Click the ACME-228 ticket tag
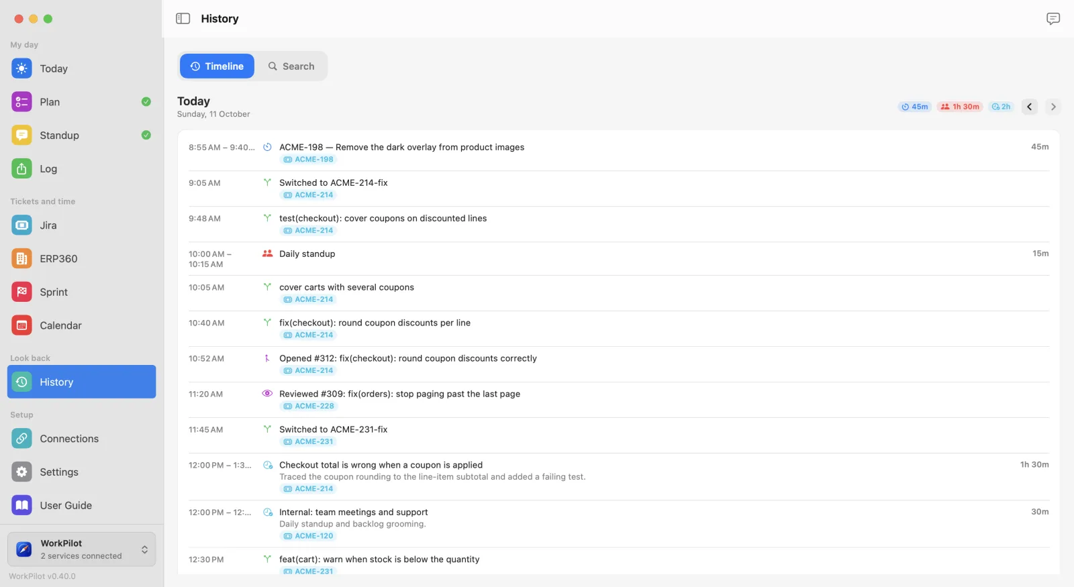Image resolution: width=1074 pixels, height=587 pixels. coord(308,407)
